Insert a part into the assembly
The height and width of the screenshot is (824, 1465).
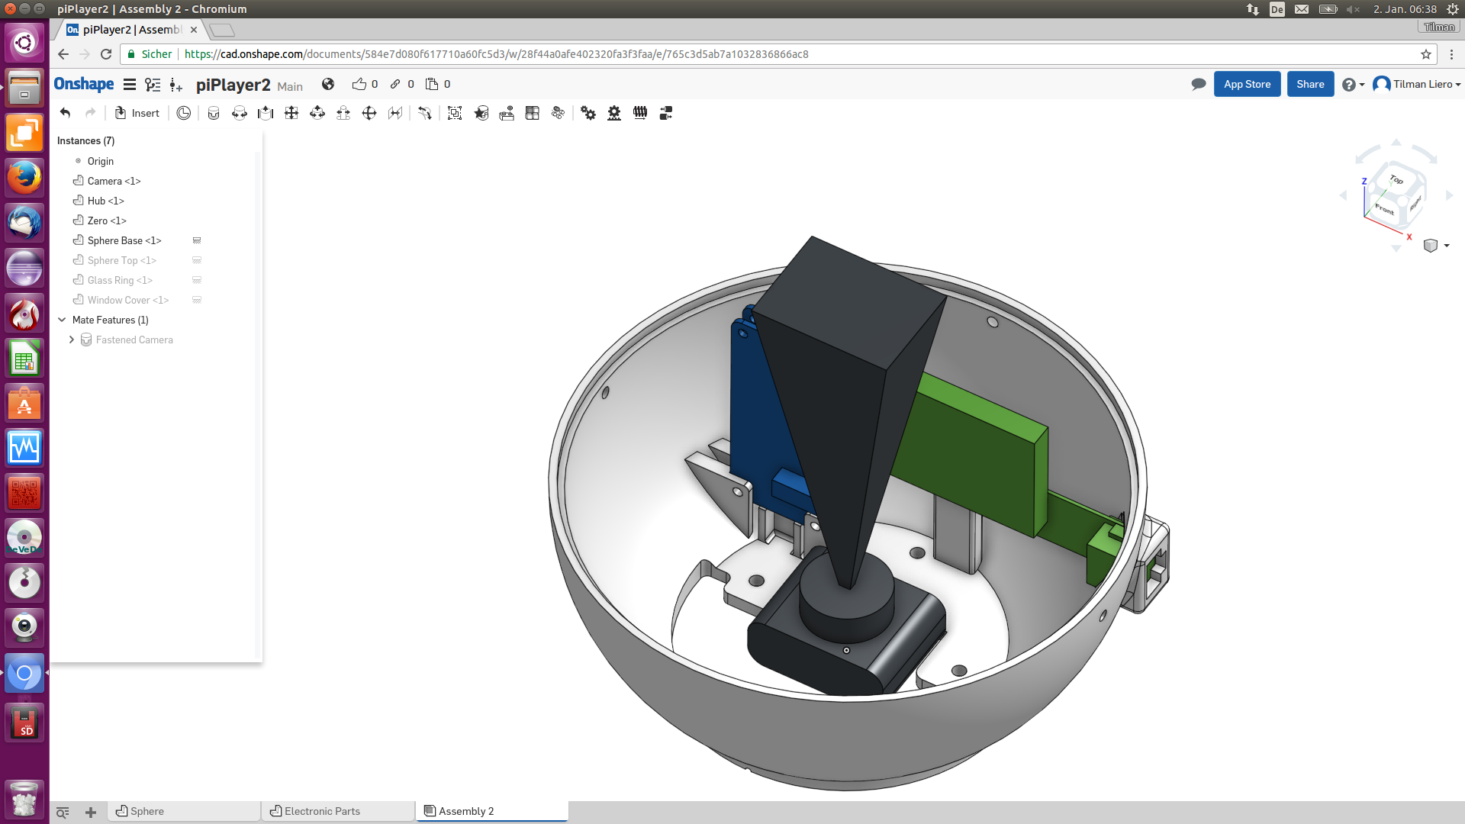pyautogui.click(x=137, y=113)
